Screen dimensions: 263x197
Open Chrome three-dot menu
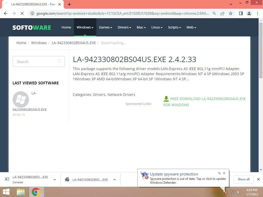pyautogui.click(x=257, y=13)
